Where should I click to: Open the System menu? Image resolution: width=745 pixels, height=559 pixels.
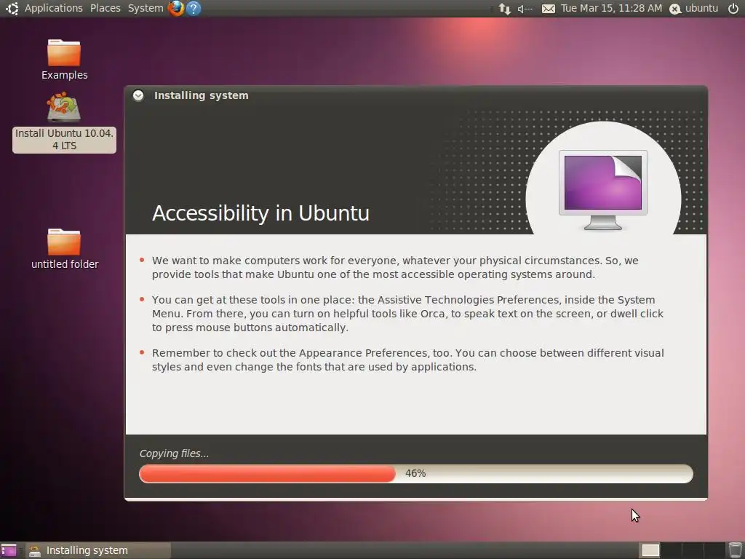pyautogui.click(x=146, y=8)
